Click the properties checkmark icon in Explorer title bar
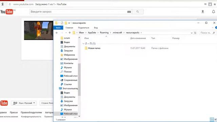Screen dimensions: 217x122 (62, 23)
